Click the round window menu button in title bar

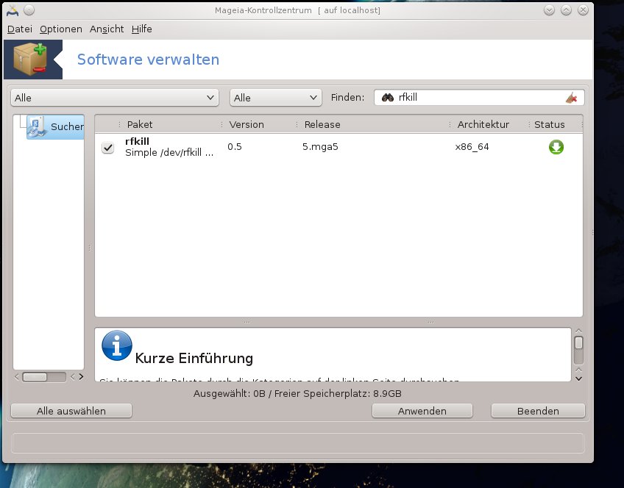pyautogui.click(x=29, y=10)
